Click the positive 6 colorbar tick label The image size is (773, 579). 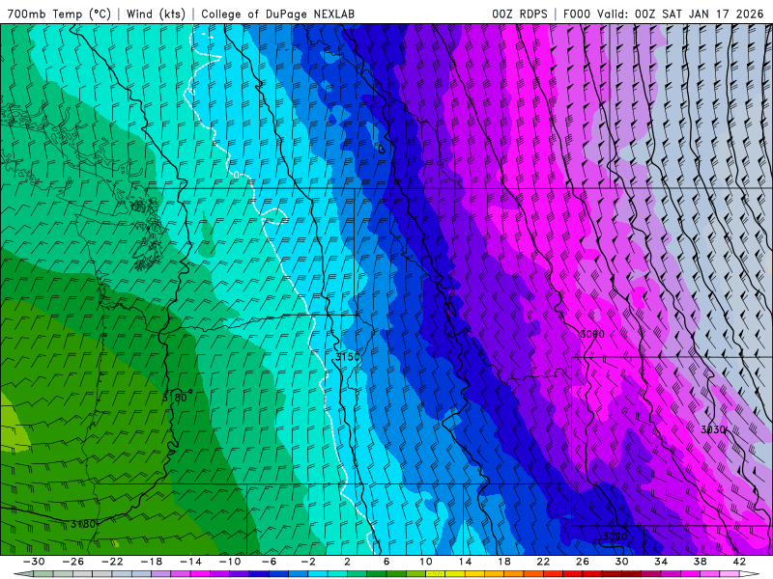pyautogui.click(x=386, y=562)
